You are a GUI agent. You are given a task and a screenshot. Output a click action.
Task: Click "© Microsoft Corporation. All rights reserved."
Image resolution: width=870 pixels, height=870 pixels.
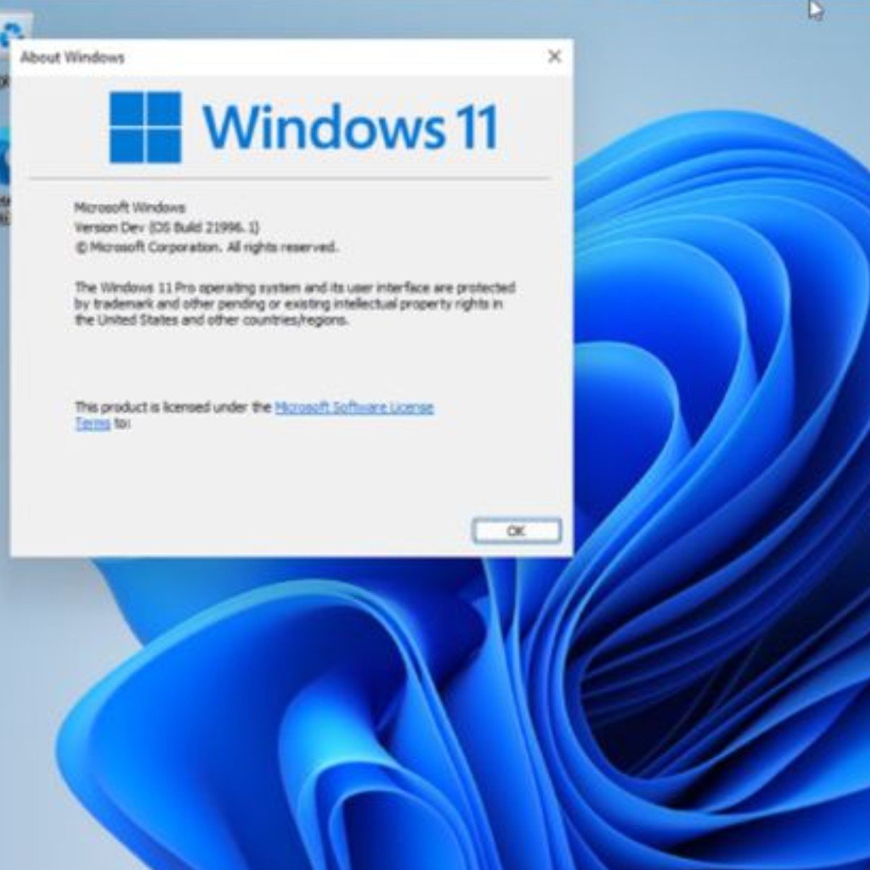click(206, 247)
